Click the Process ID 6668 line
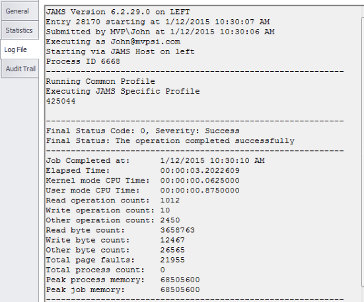 click(83, 61)
